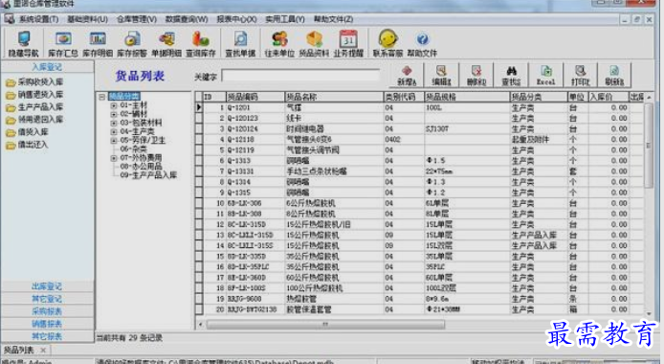Click the 编辑 edit button
Viewport: 664px width, 364px height.
pyautogui.click(x=441, y=76)
